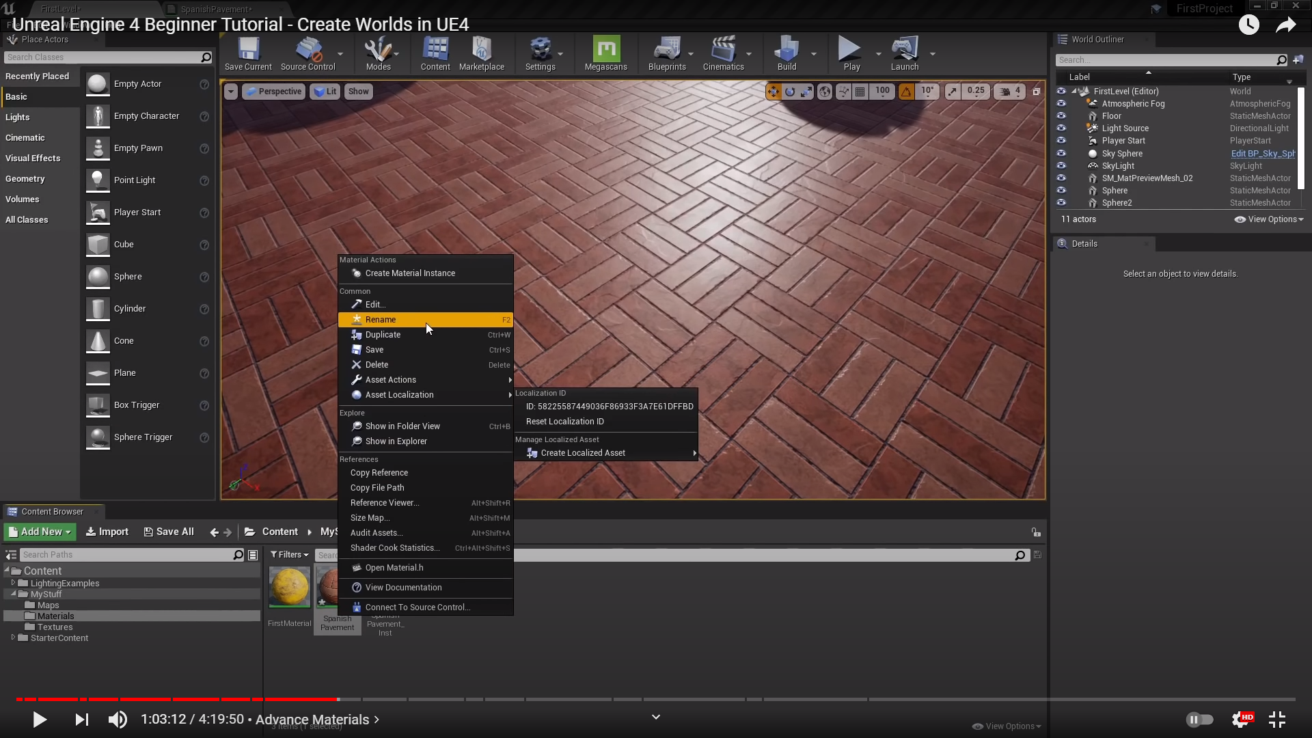
Task: Click Edit BP_Sky_Sphere link
Action: (1262, 154)
